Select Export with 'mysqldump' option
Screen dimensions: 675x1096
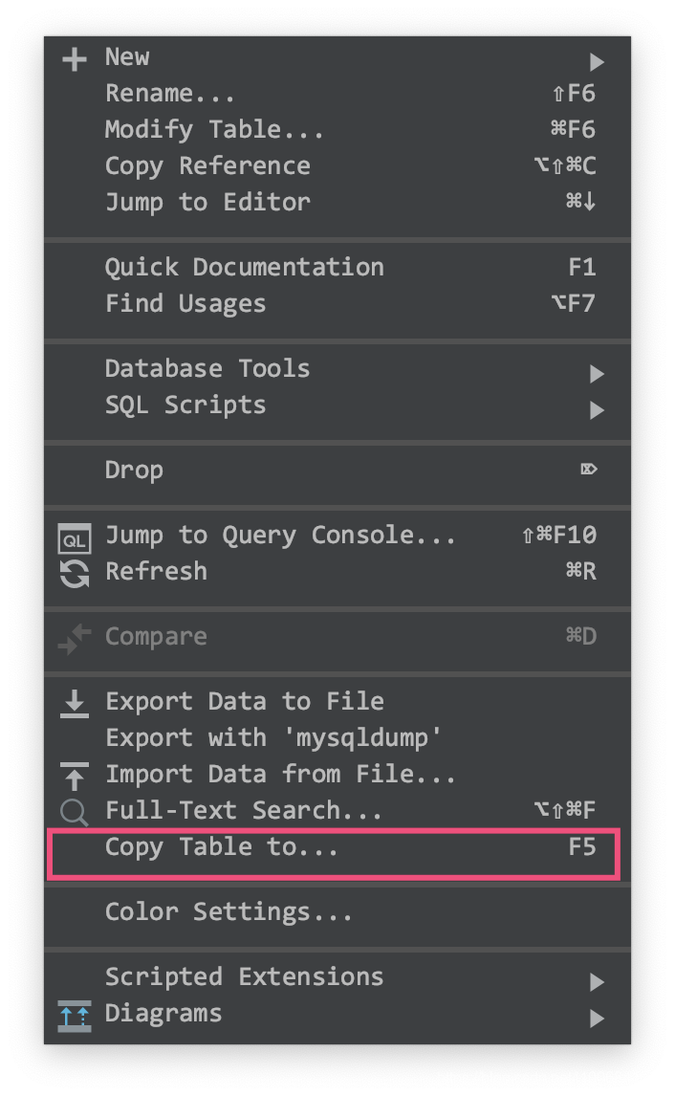pyautogui.click(x=273, y=738)
